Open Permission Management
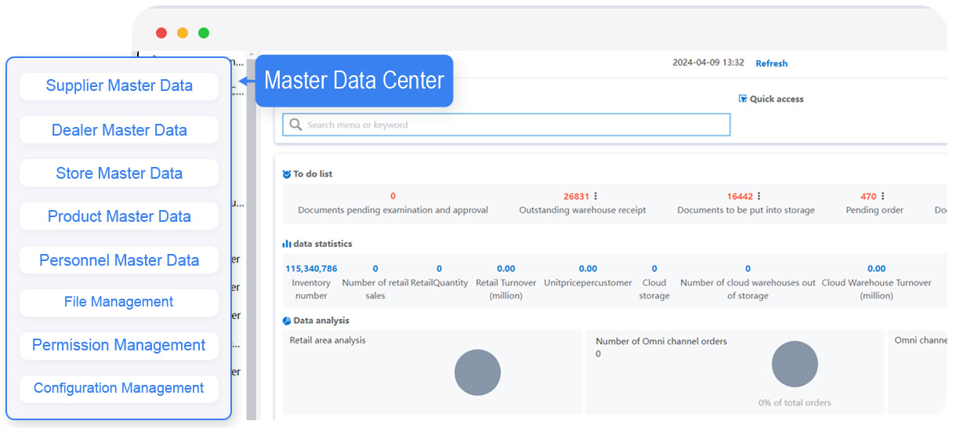This screenshot has height=428, width=956. pos(119,345)
